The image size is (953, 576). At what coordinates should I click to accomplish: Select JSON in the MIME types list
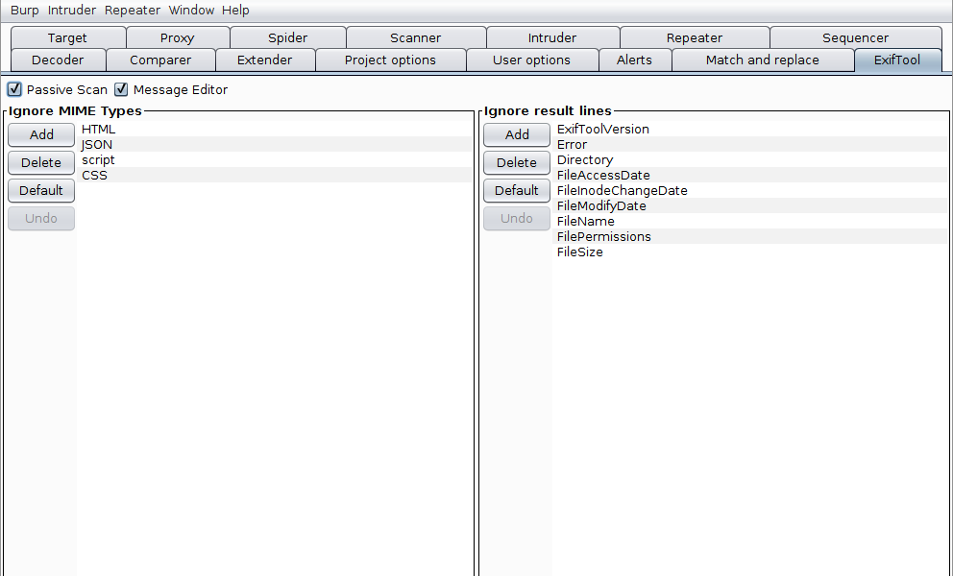(275, 145)
